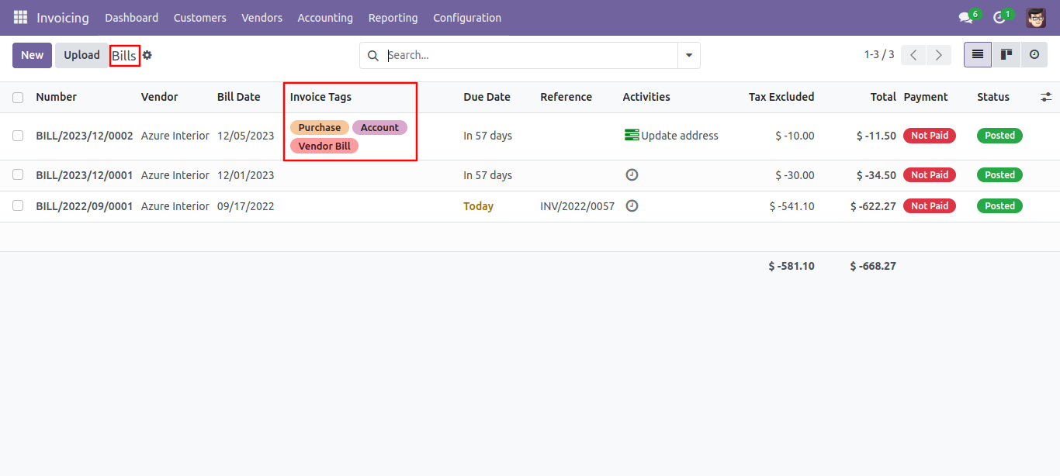Switch to activity view

1034,55
